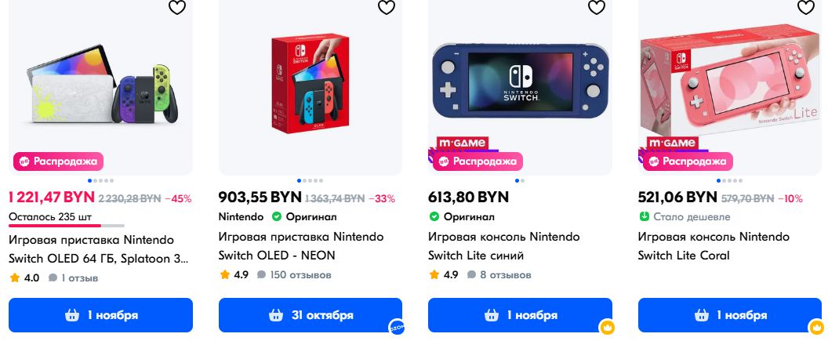Click the 31 октября cart button
828x341 pixels.
[310, 315]
